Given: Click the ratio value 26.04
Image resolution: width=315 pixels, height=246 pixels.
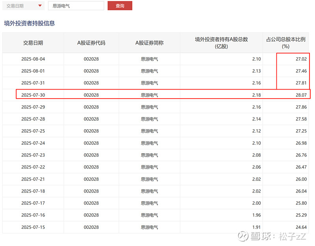Looking at the screenshot, I should click(301, 191).
